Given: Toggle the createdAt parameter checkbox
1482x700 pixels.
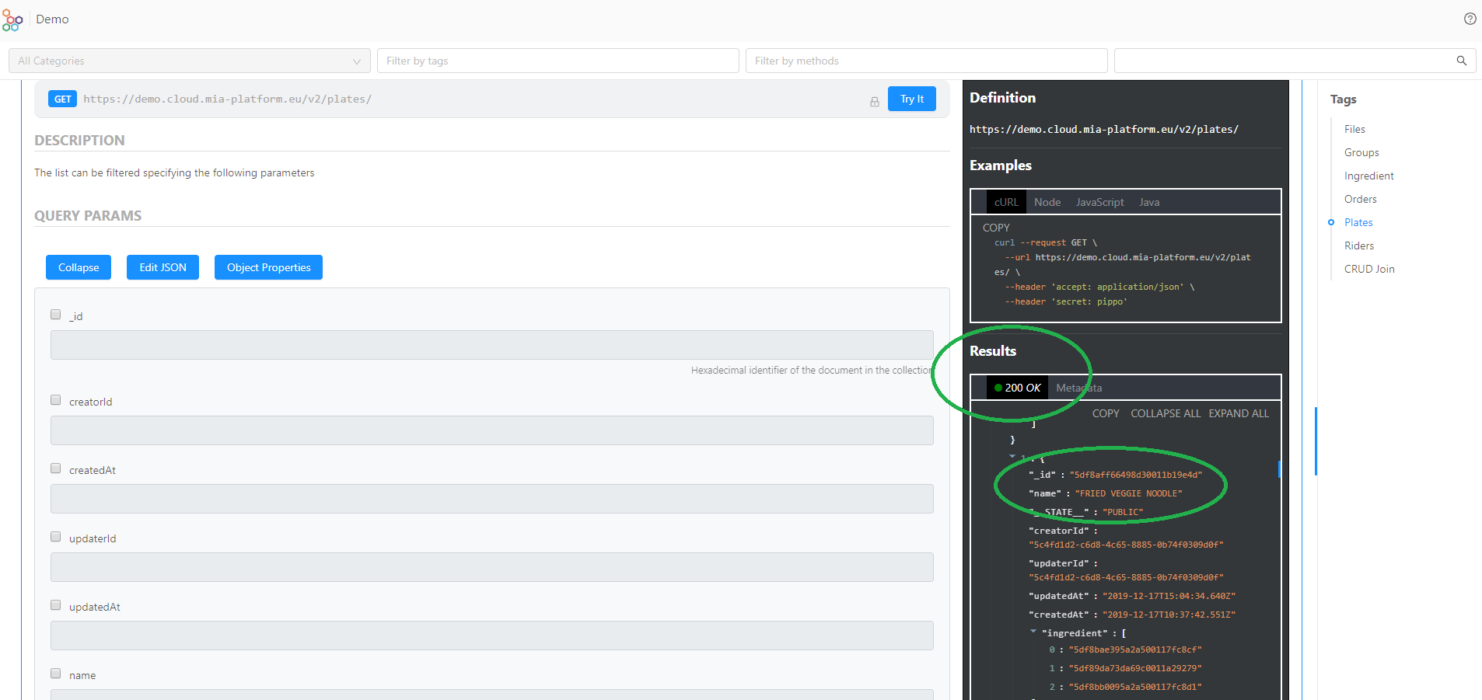Looking at the screenshot, I should (56, 468).
